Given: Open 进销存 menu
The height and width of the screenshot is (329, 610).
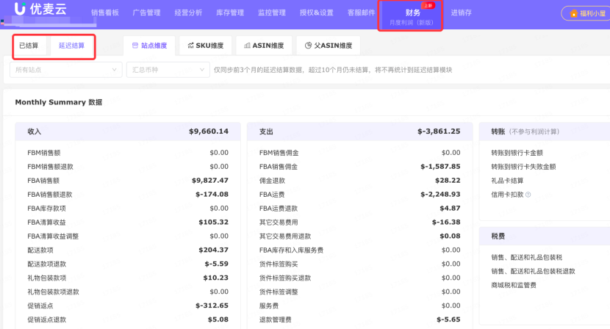Looking at the screenshot, I should click(462, 12).
